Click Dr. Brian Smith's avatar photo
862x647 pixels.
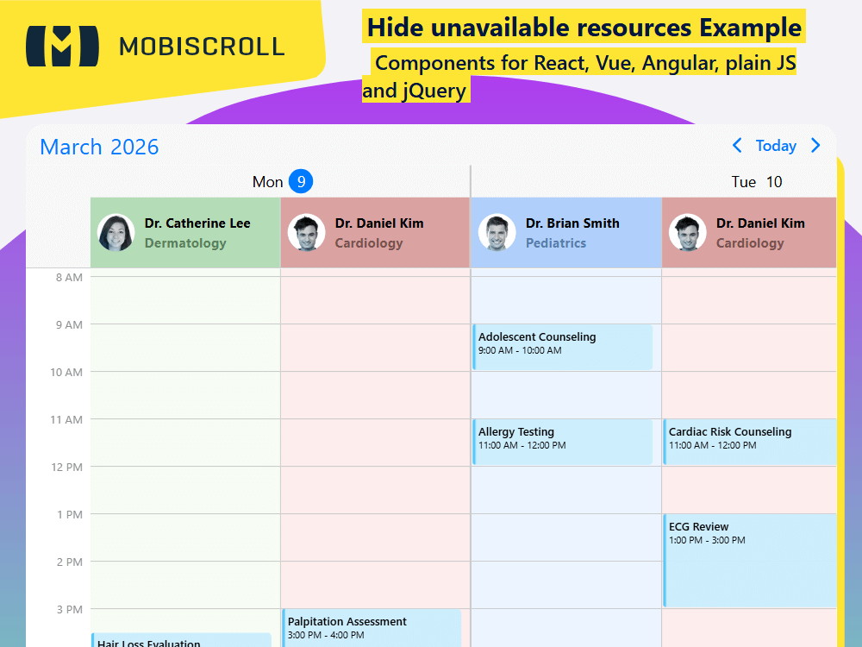(x=497, y=232)
